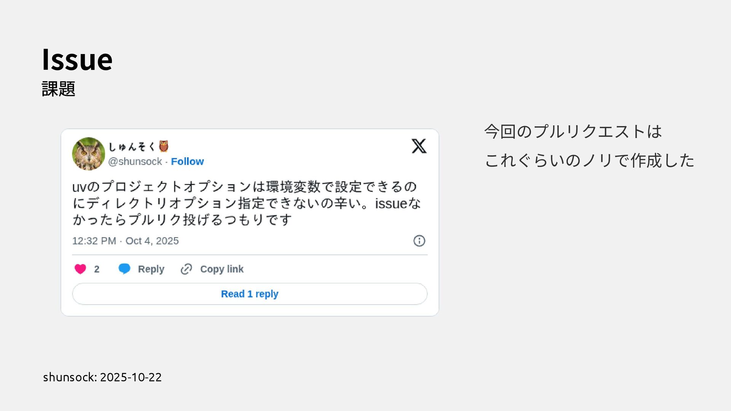Click the shunsock: 2025-10-22 footer text

[102, 377]
